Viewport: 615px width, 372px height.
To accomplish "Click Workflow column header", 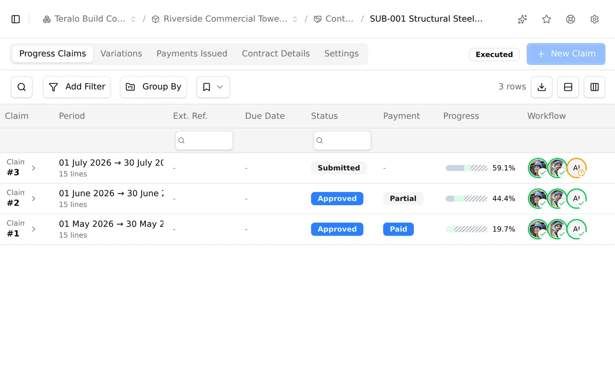I will tap(547, 116).
